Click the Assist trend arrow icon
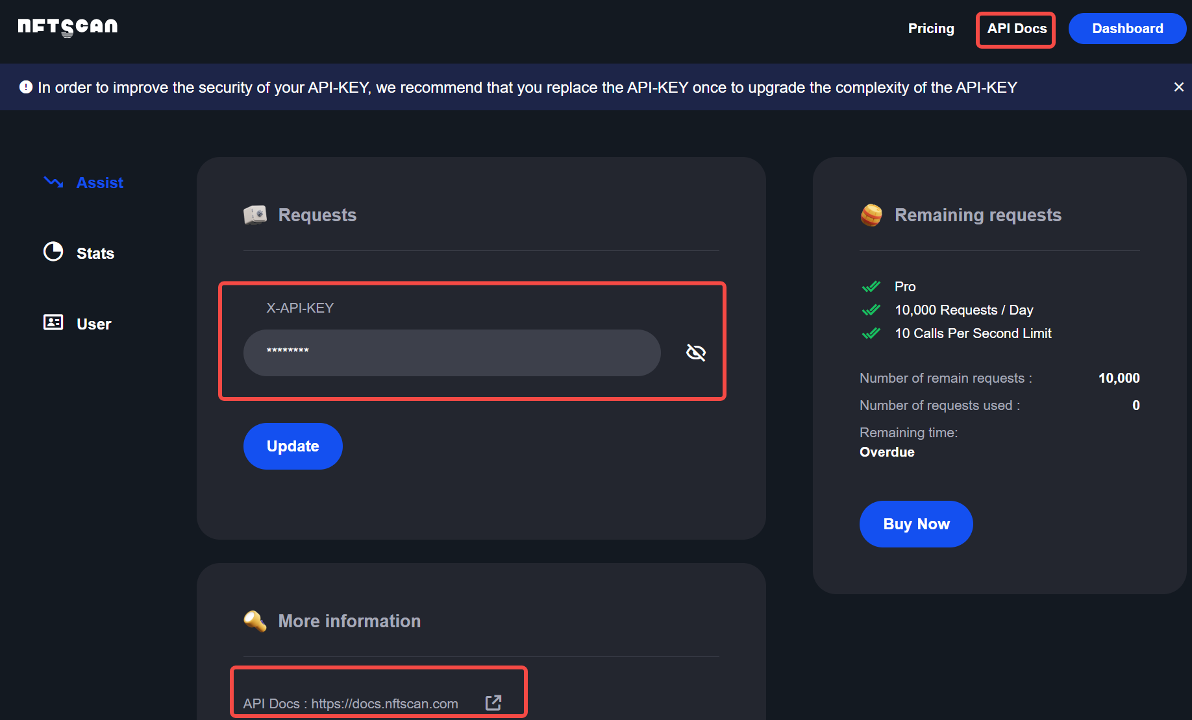This screenshot has width=1192, height=720. [53, 182]
